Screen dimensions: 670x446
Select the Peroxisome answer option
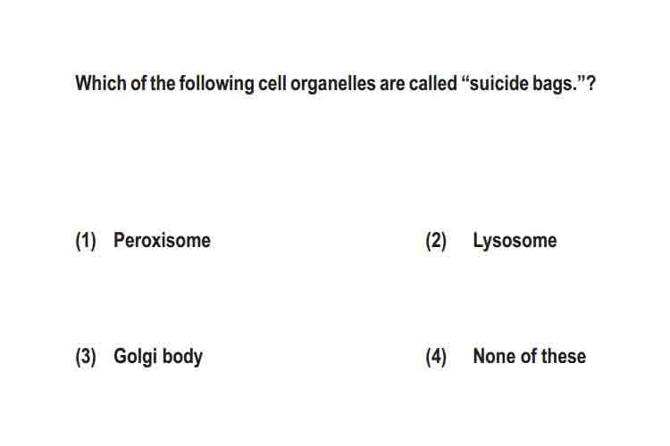click(162, 240)
